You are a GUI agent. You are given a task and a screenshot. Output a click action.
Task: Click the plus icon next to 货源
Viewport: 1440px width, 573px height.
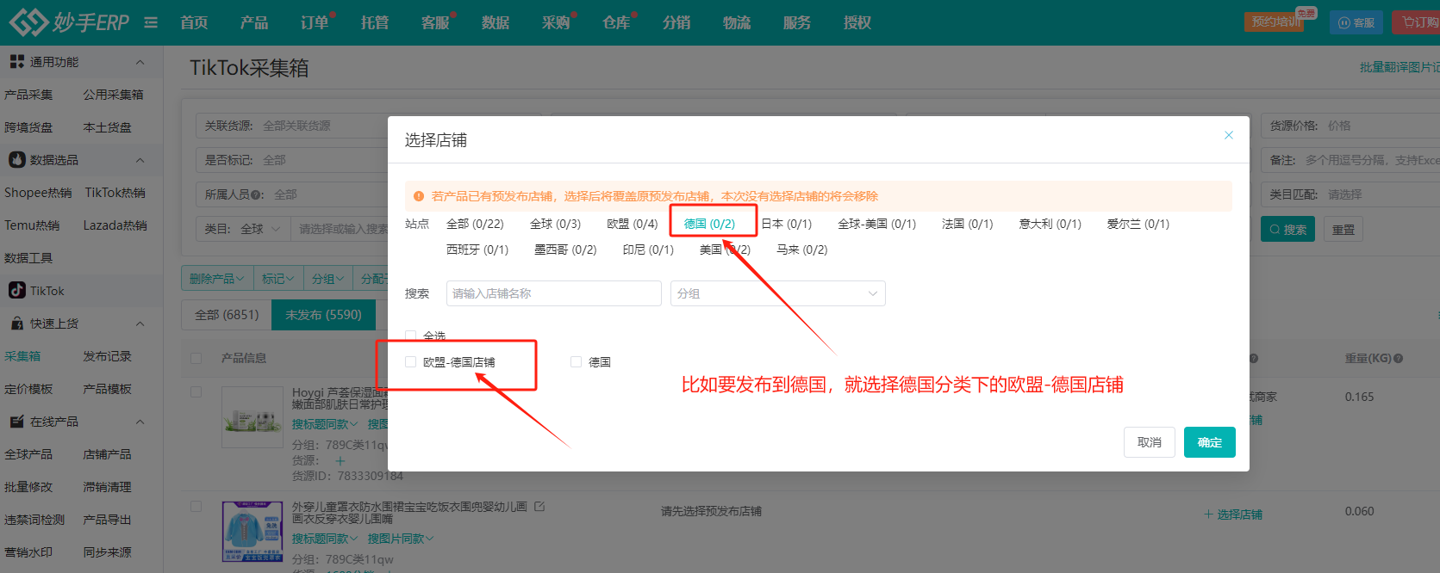[x=340, y=461]
